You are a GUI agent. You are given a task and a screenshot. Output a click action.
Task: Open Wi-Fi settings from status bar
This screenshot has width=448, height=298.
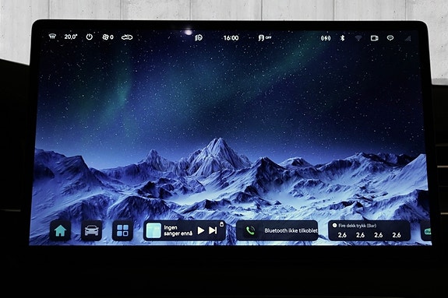[x=358, y=38]
